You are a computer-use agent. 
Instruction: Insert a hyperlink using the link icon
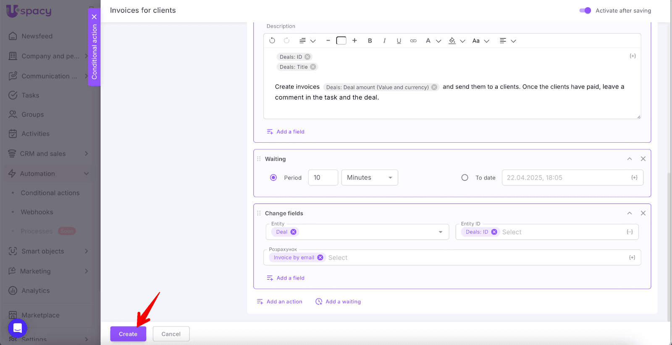coord(413,41)
